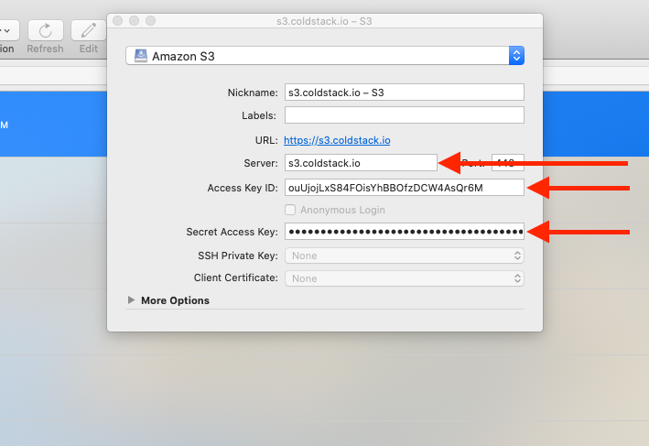The height and width of the screenshot is (446, 649).
Task: Click into the Nickname field
Action: [x=405, y=92]
